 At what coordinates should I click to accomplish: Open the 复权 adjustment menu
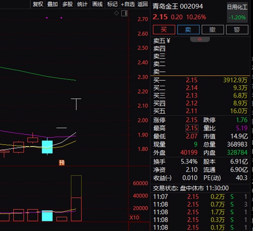tap(38, 4)
